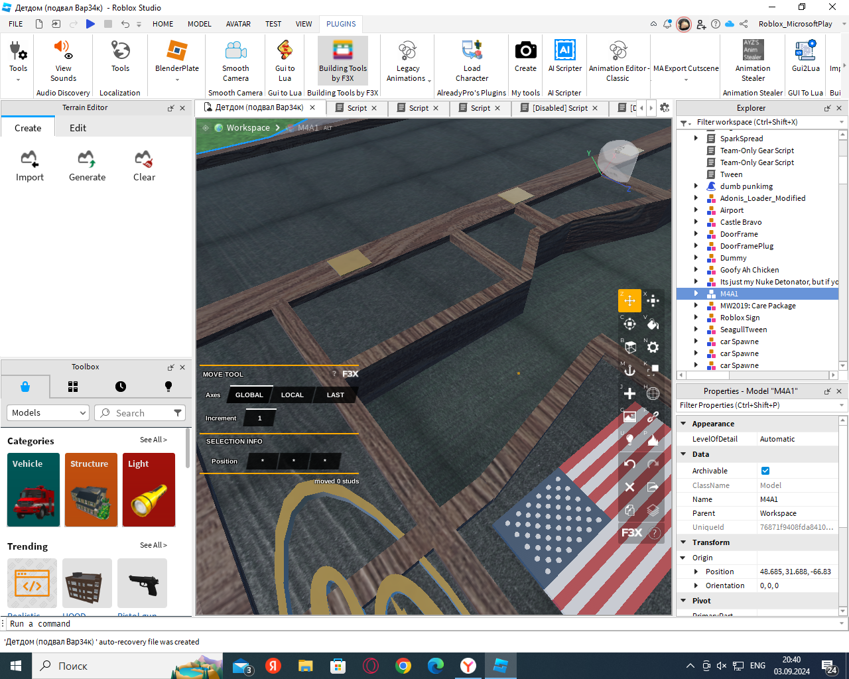Export selection with F3X export icon
The width and height of the screenshot is (849, 679).
[653, 487]
